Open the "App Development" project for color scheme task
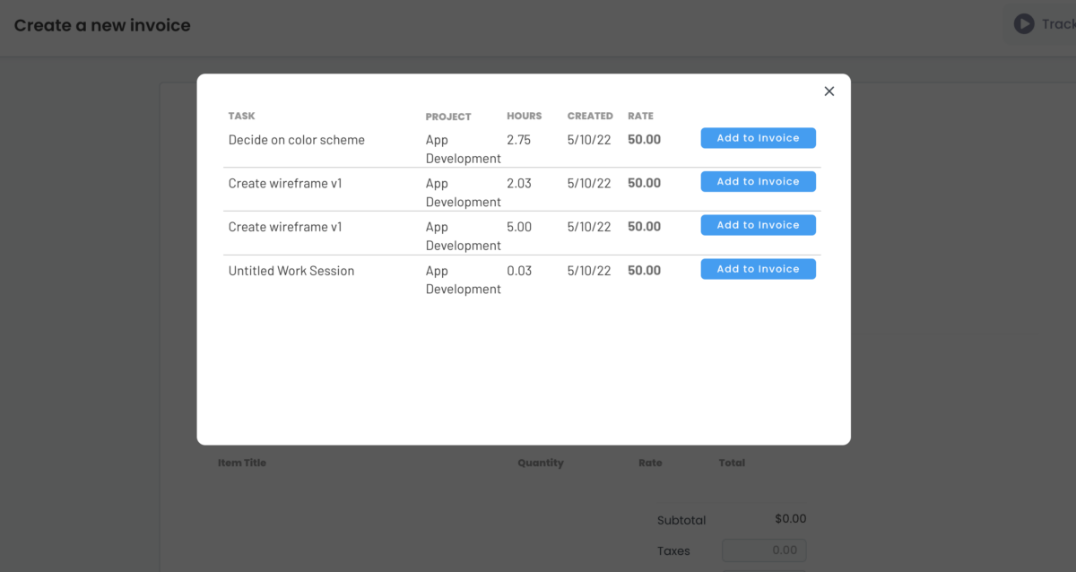The width and height of the screenshot is (1076, 572). (x=463, y=149)
